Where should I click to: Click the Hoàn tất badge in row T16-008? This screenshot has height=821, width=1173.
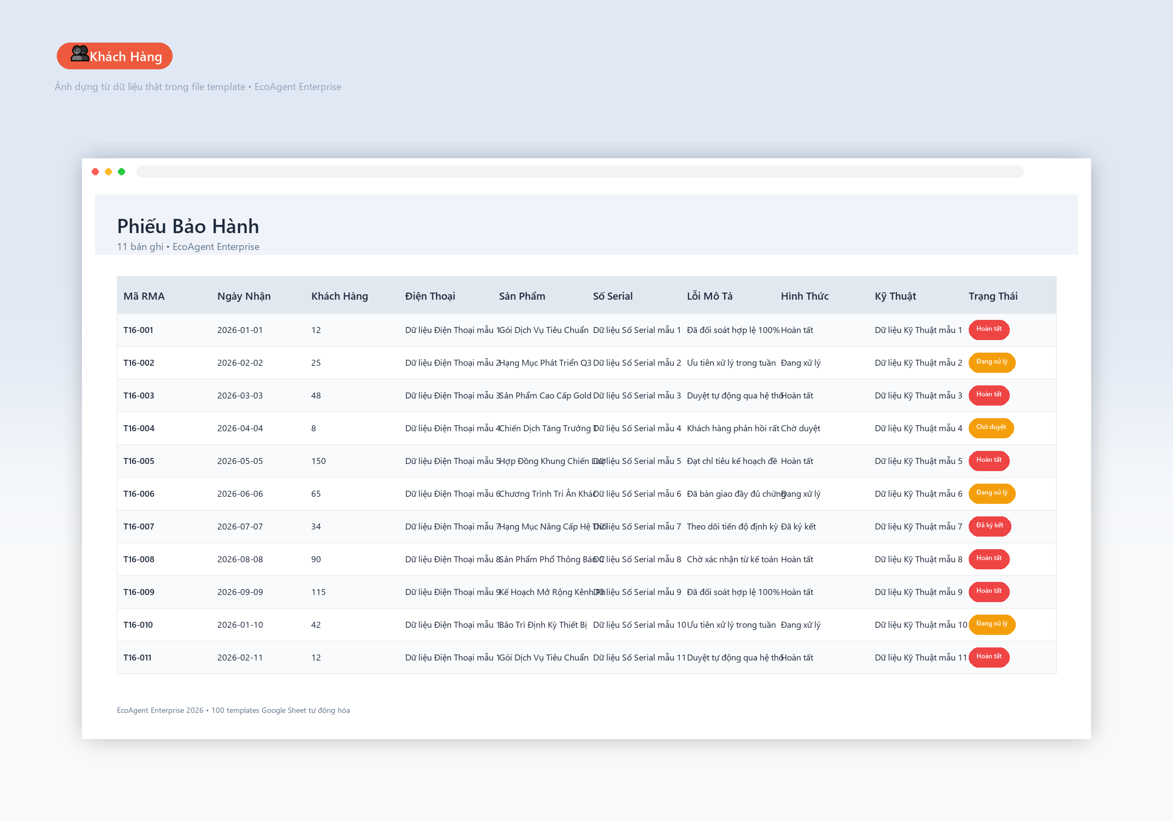989,559
